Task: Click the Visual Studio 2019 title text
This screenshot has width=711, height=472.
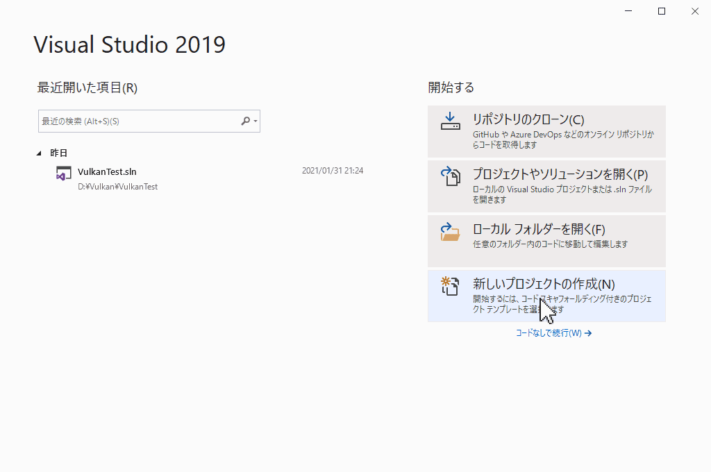Action: [x=130, y=44]
